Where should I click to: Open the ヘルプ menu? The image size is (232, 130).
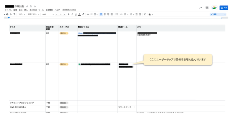(x=57, y=10)
